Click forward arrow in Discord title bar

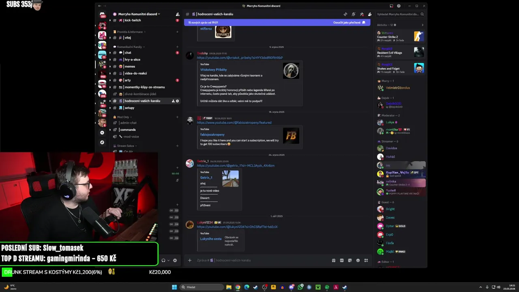105,6
